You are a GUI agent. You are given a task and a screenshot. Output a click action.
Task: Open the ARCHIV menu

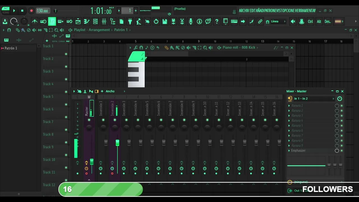tap(244, 11)
